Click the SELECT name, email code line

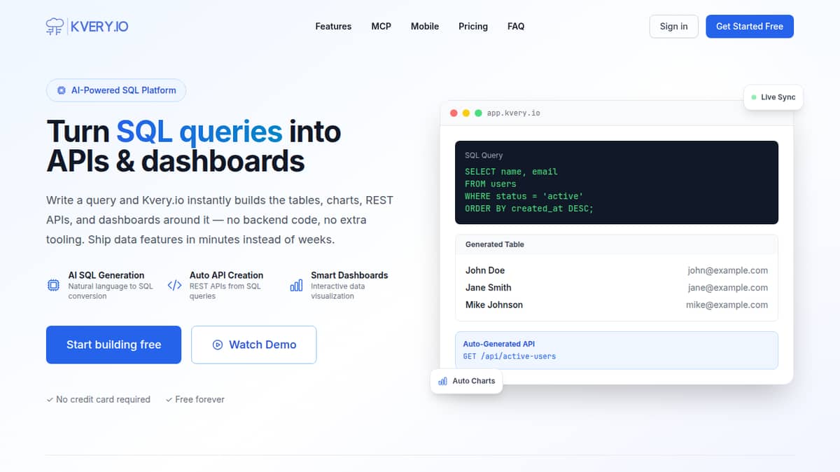[511, 172]
